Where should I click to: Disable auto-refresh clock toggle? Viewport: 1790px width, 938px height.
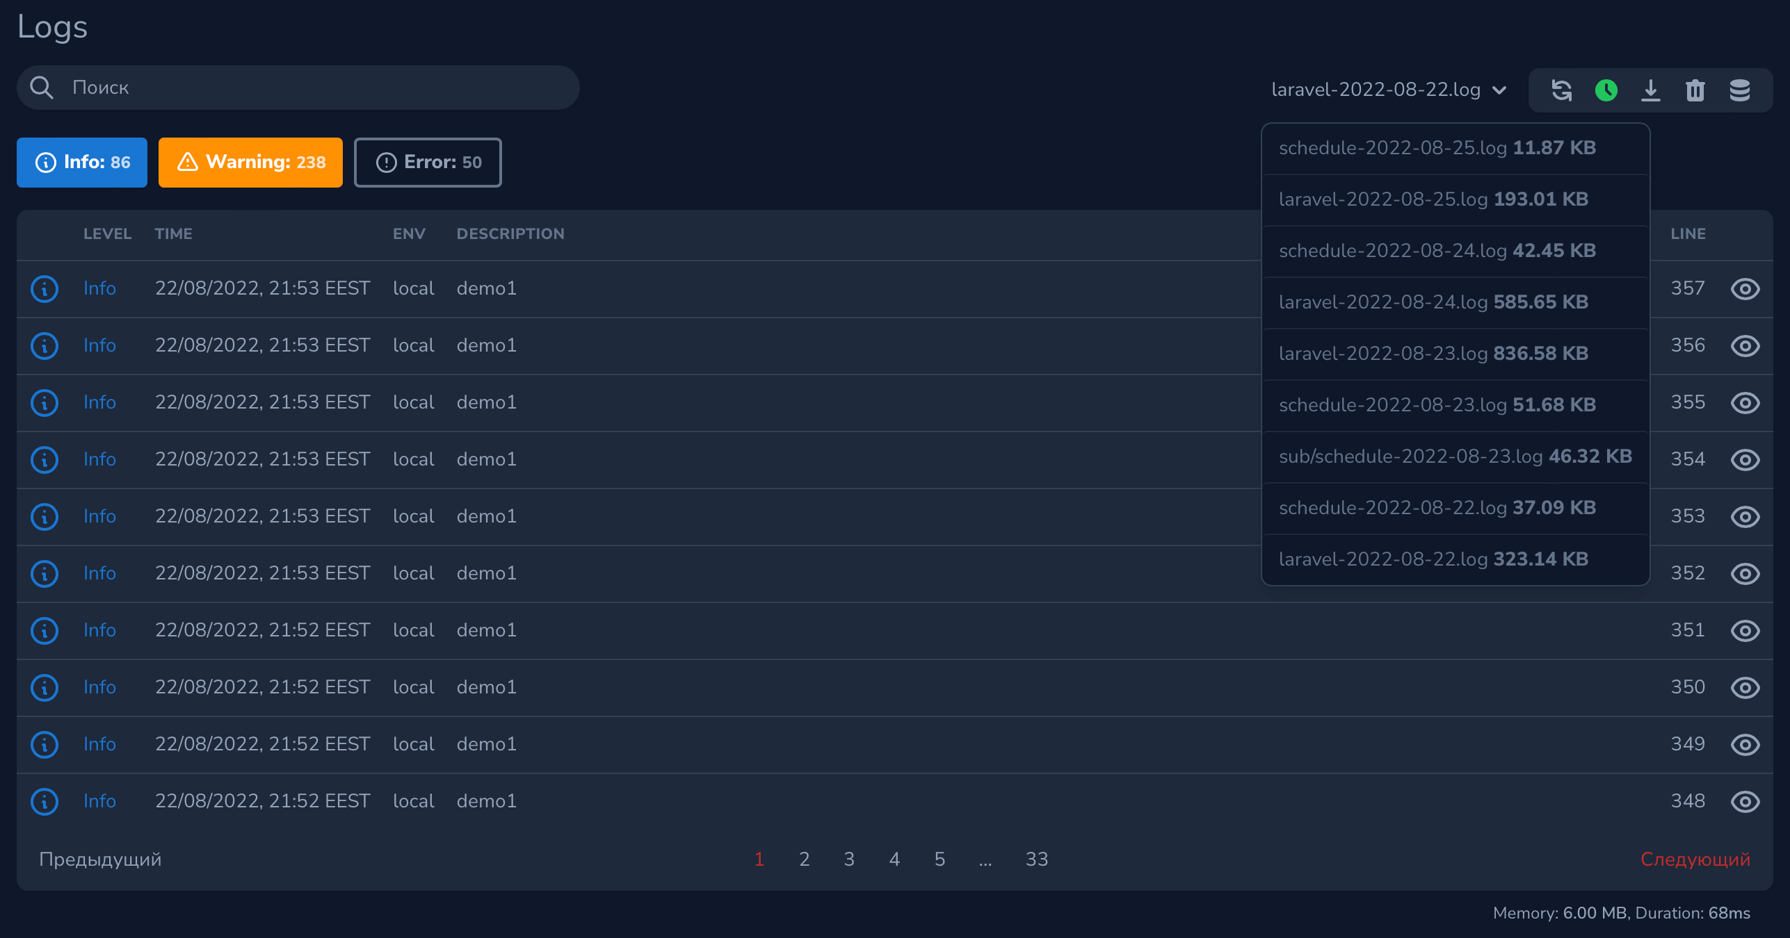(1606, 90)
